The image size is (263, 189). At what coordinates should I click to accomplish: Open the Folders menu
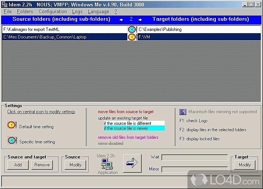pyautogui.click(x=25, y=12)
